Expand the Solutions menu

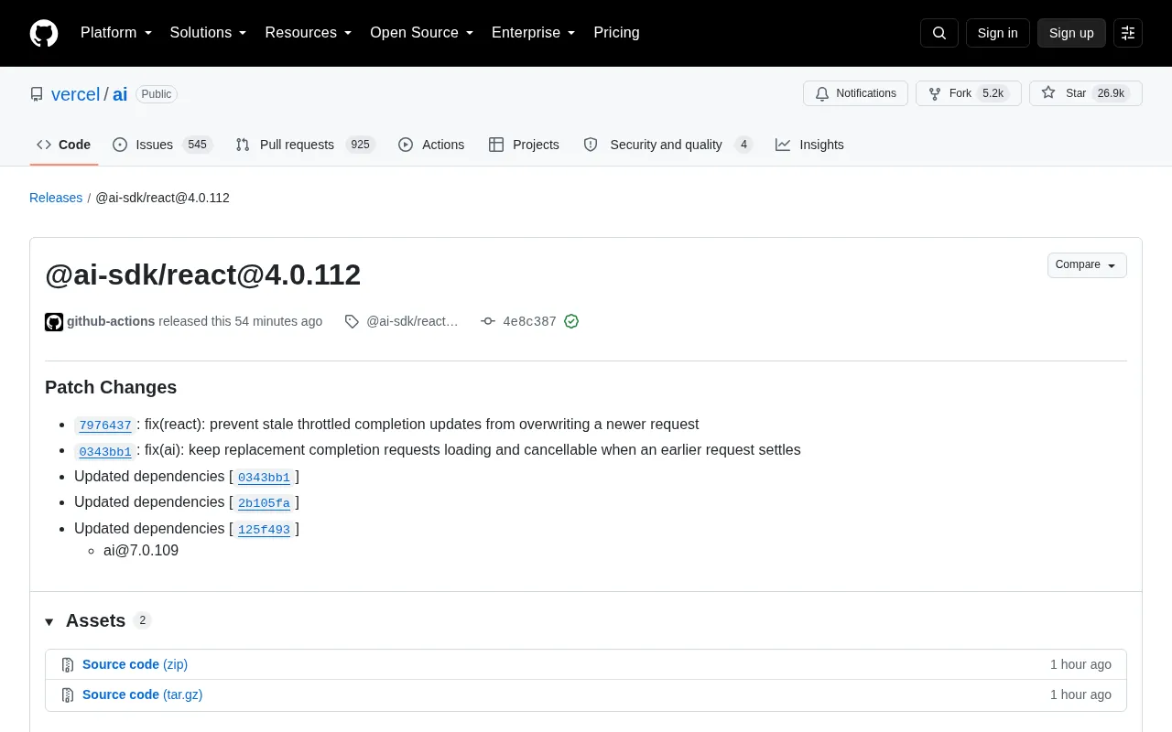[209, 33]
